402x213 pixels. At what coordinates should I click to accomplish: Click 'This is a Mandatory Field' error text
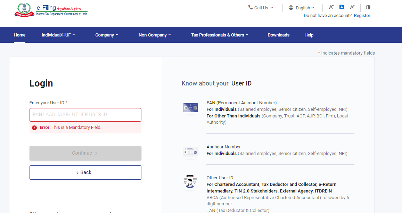tap(76, 128)
